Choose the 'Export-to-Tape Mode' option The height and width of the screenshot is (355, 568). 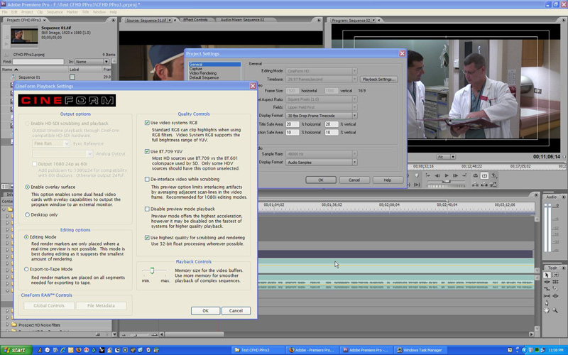click(x=27, y=269)
